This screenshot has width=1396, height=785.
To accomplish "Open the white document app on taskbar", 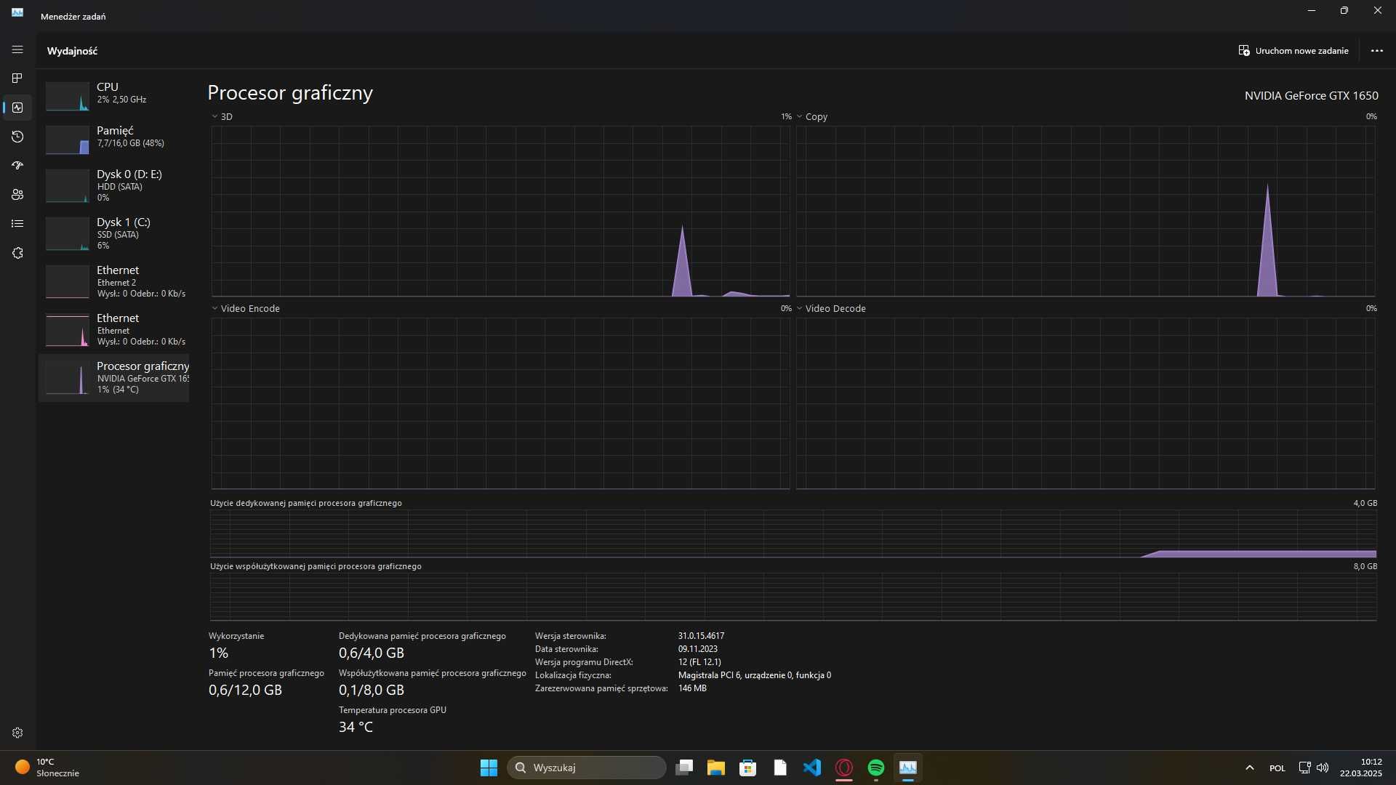I will coord(780,768).
